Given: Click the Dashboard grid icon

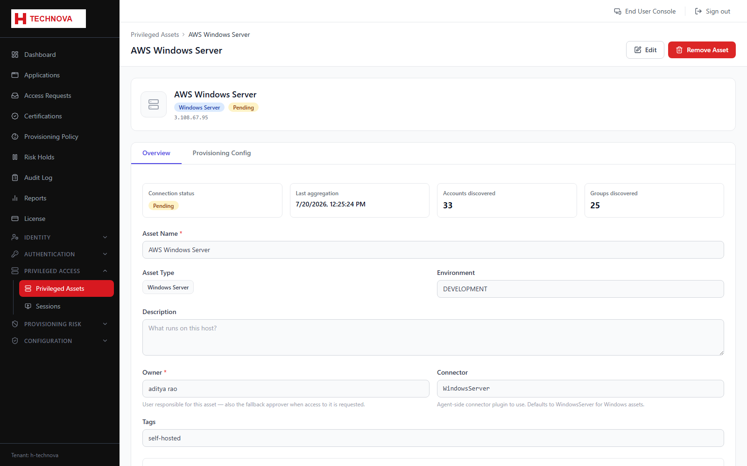Looking at the screenshot, I should (15, 55).
